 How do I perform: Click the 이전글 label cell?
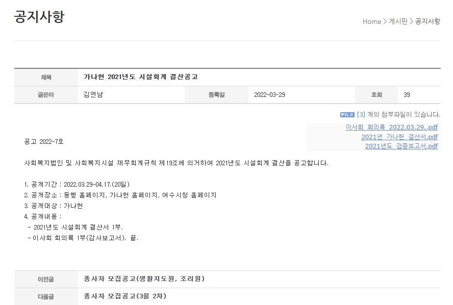[46, 279]
